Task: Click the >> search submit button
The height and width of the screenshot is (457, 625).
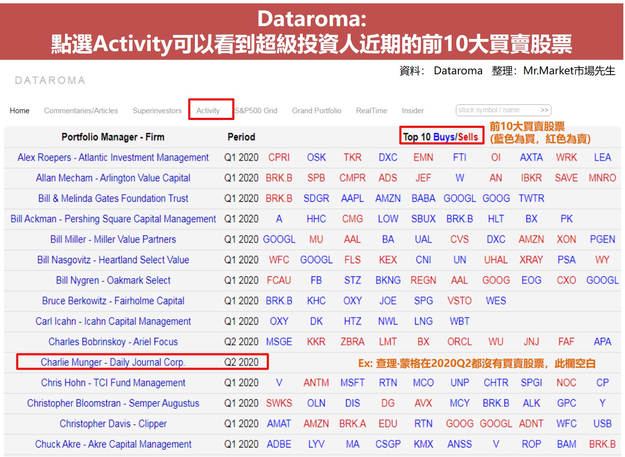Action: (544, 110)
